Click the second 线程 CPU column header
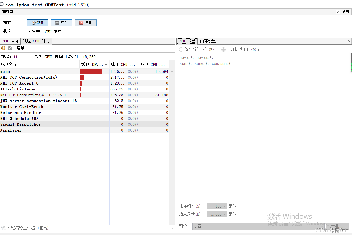Viewport: 352px width, 235px height. tap(124, 65)
